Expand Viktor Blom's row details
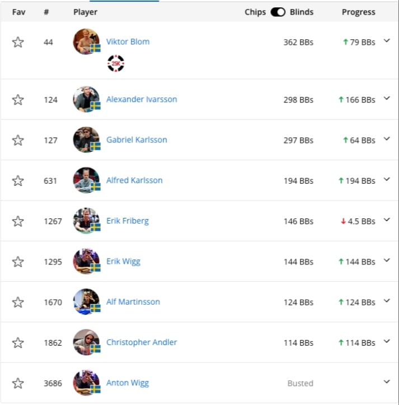The image size is (399, 405). click(x=387, y=41)
